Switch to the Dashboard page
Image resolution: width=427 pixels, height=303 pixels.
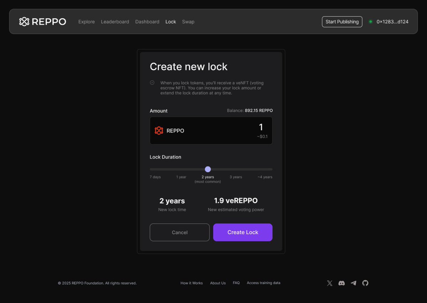click(x=147, y=22)
